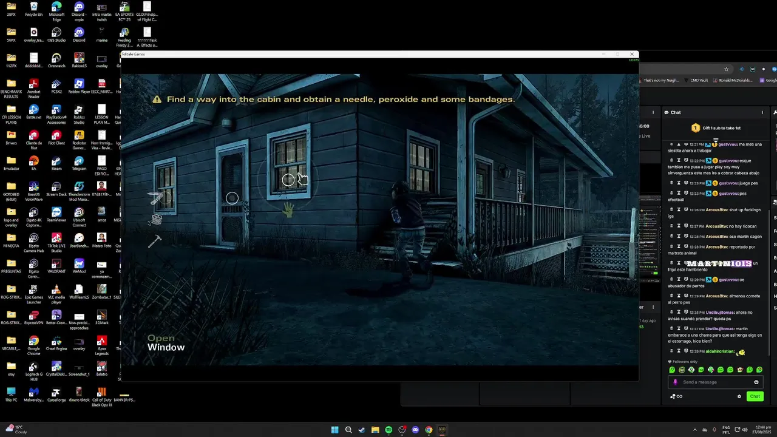This screenshot has width=777, height=437.
Task: Select the knife item in the game inventory
Action: point(157,198)
